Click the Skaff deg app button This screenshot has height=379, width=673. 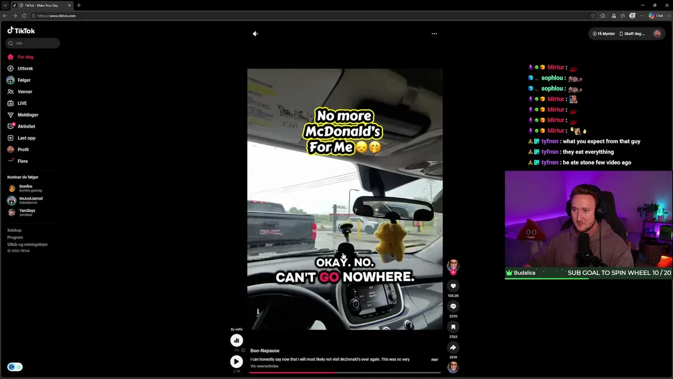tap(632, 34)
